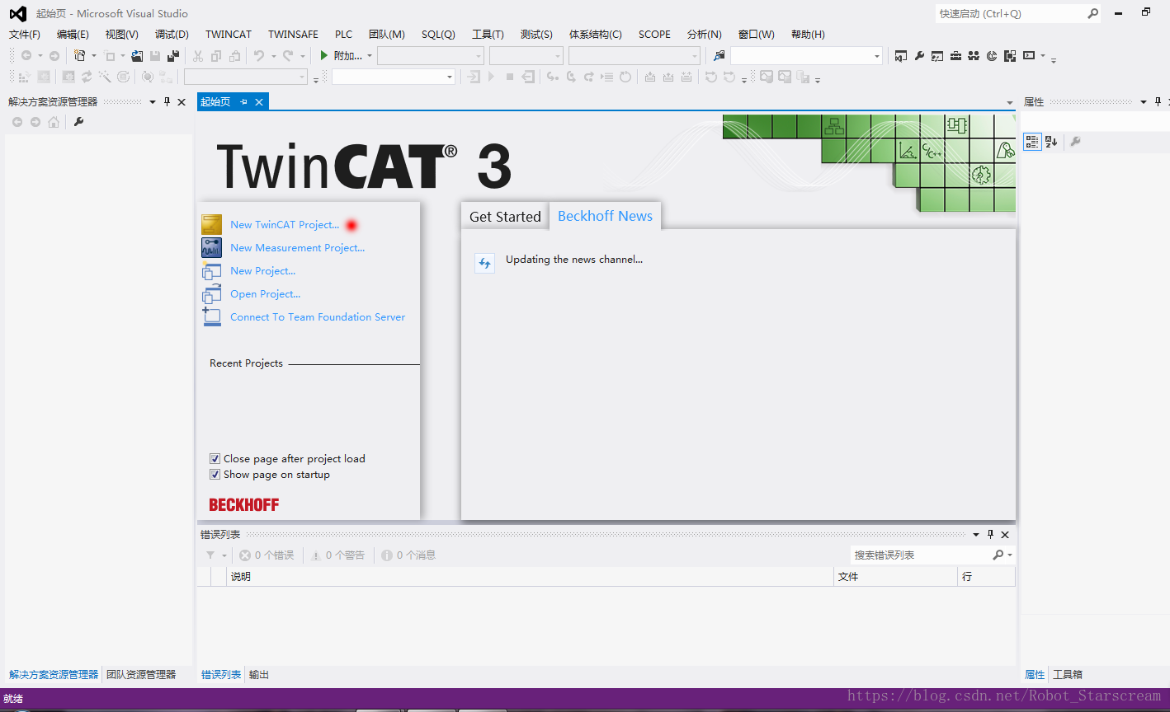Open the SCOPE menu
Viewport: 1170px width, 712px height.
[654, 35]
